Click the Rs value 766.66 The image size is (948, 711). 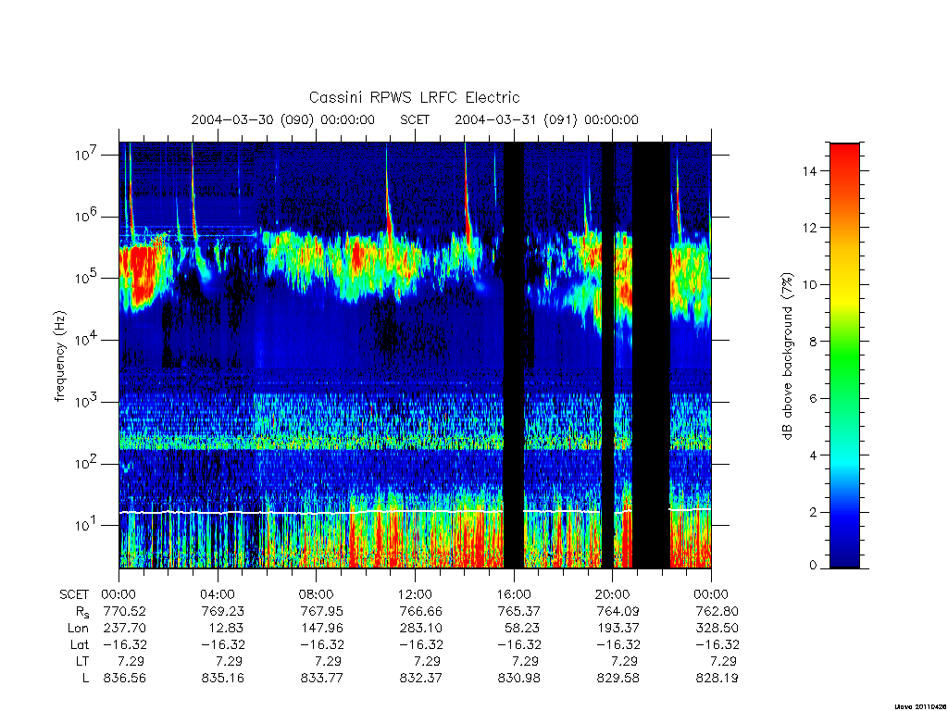420,611
